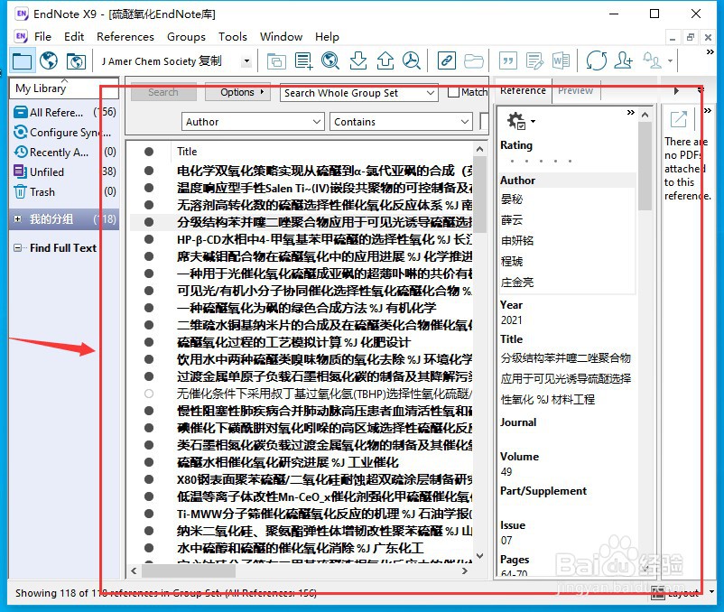Expand the 我的分组 group set
Image resolution: width=724 pixels, height=612 pixels.
[x=17, y=218]
